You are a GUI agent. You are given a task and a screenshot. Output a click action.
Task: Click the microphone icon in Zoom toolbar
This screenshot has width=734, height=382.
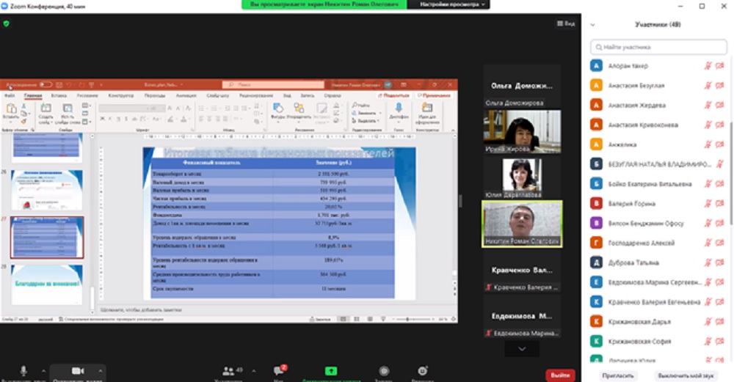(23, 371)
